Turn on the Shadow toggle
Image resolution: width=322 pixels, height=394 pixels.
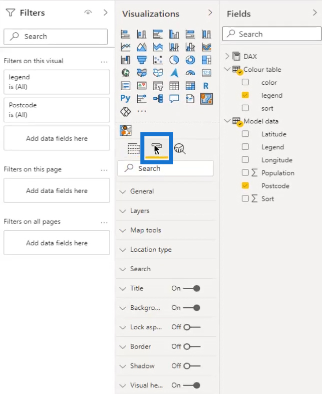192,366
